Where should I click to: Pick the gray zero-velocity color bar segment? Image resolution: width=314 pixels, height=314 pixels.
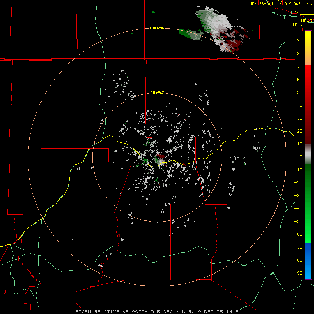308,155
